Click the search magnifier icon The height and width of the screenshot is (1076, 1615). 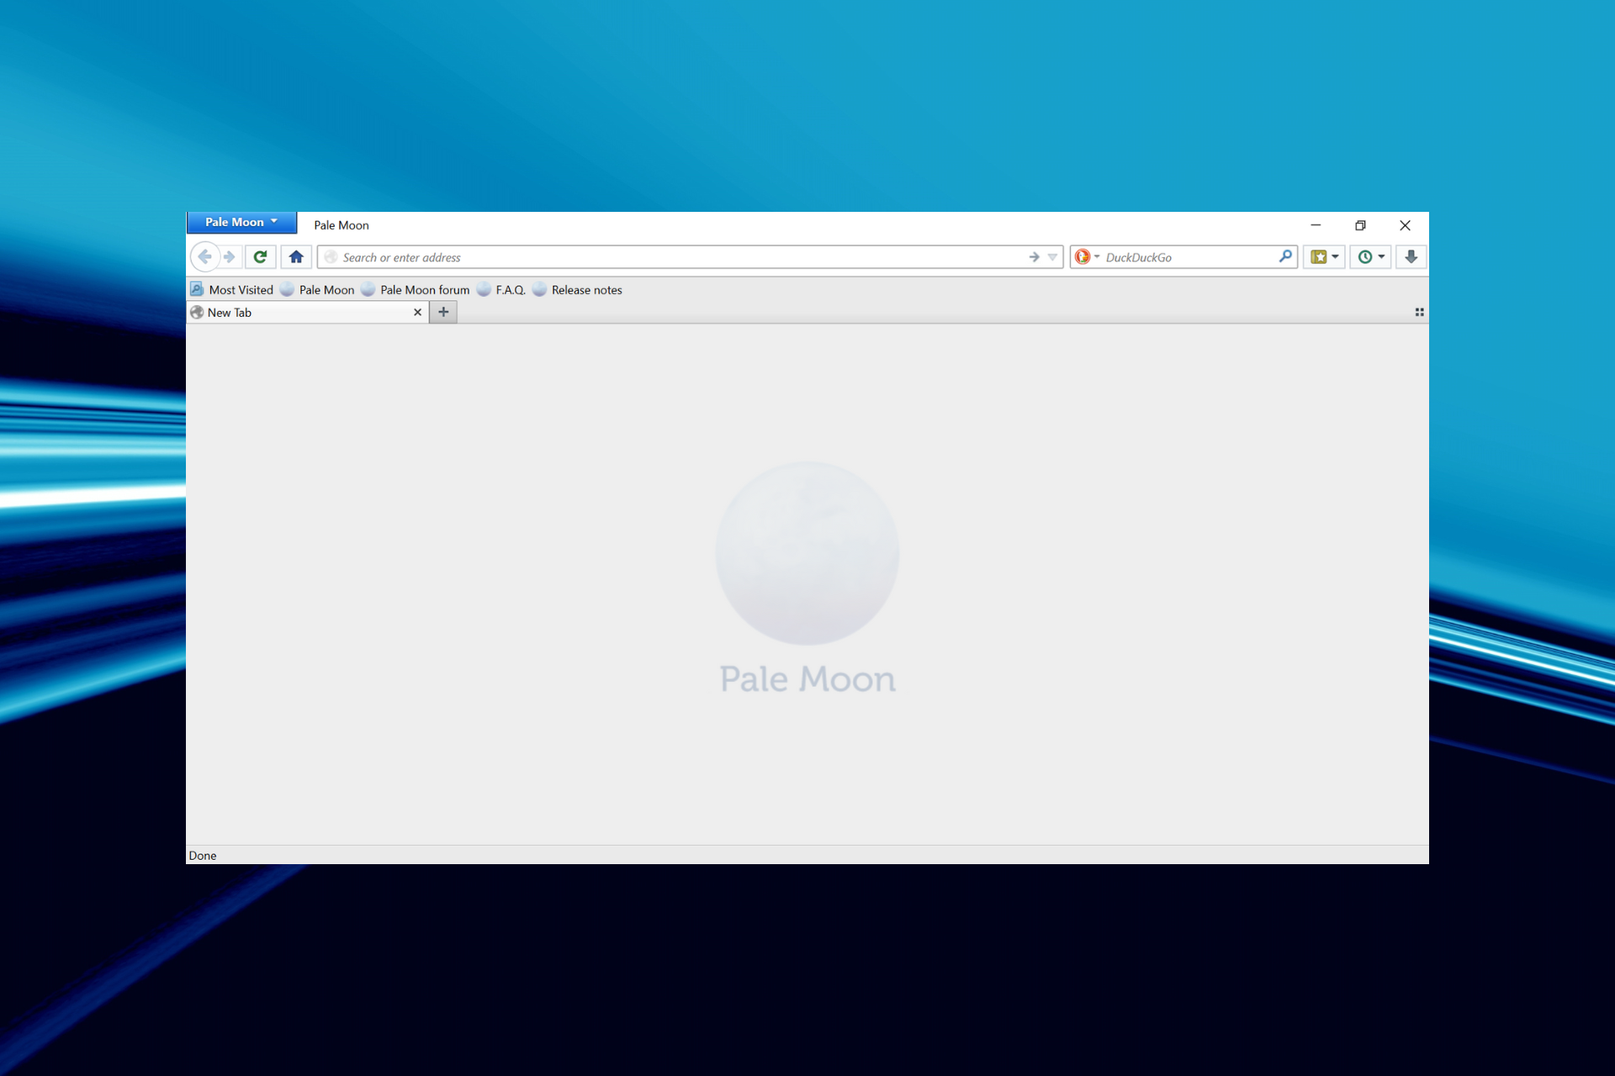pos(1285,256)
